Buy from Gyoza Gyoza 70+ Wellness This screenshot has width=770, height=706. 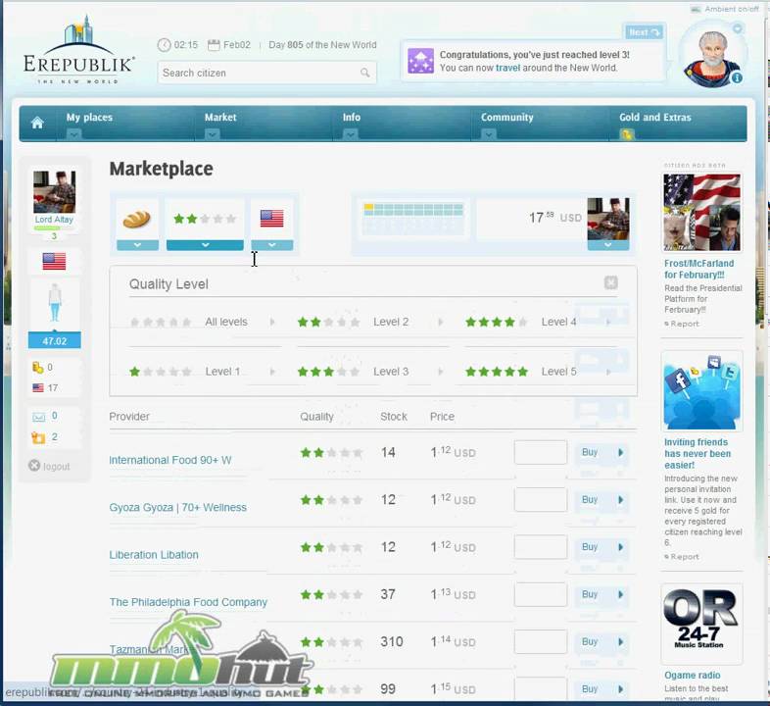[x=602, y=499]
